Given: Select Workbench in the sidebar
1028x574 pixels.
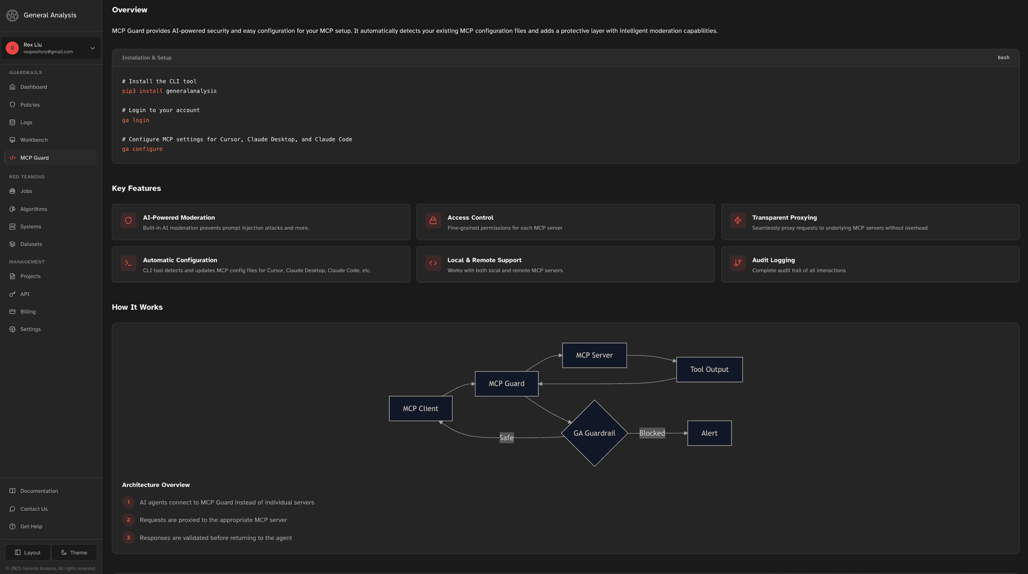Looking at the screenshot, I should (51, 140).
